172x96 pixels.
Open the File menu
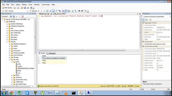point(3,5)
